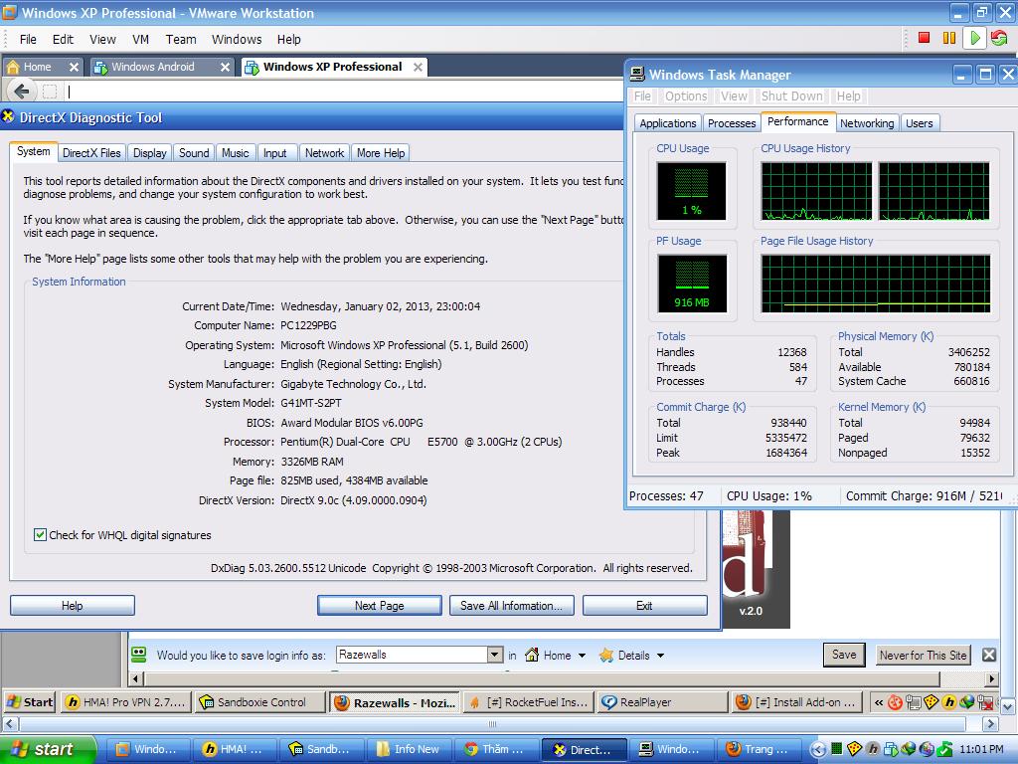Image resolution: width=1018 pixels, height=764 pixels.
Task: Open the VM menu in VMware
Action: (x=141, y=40)
